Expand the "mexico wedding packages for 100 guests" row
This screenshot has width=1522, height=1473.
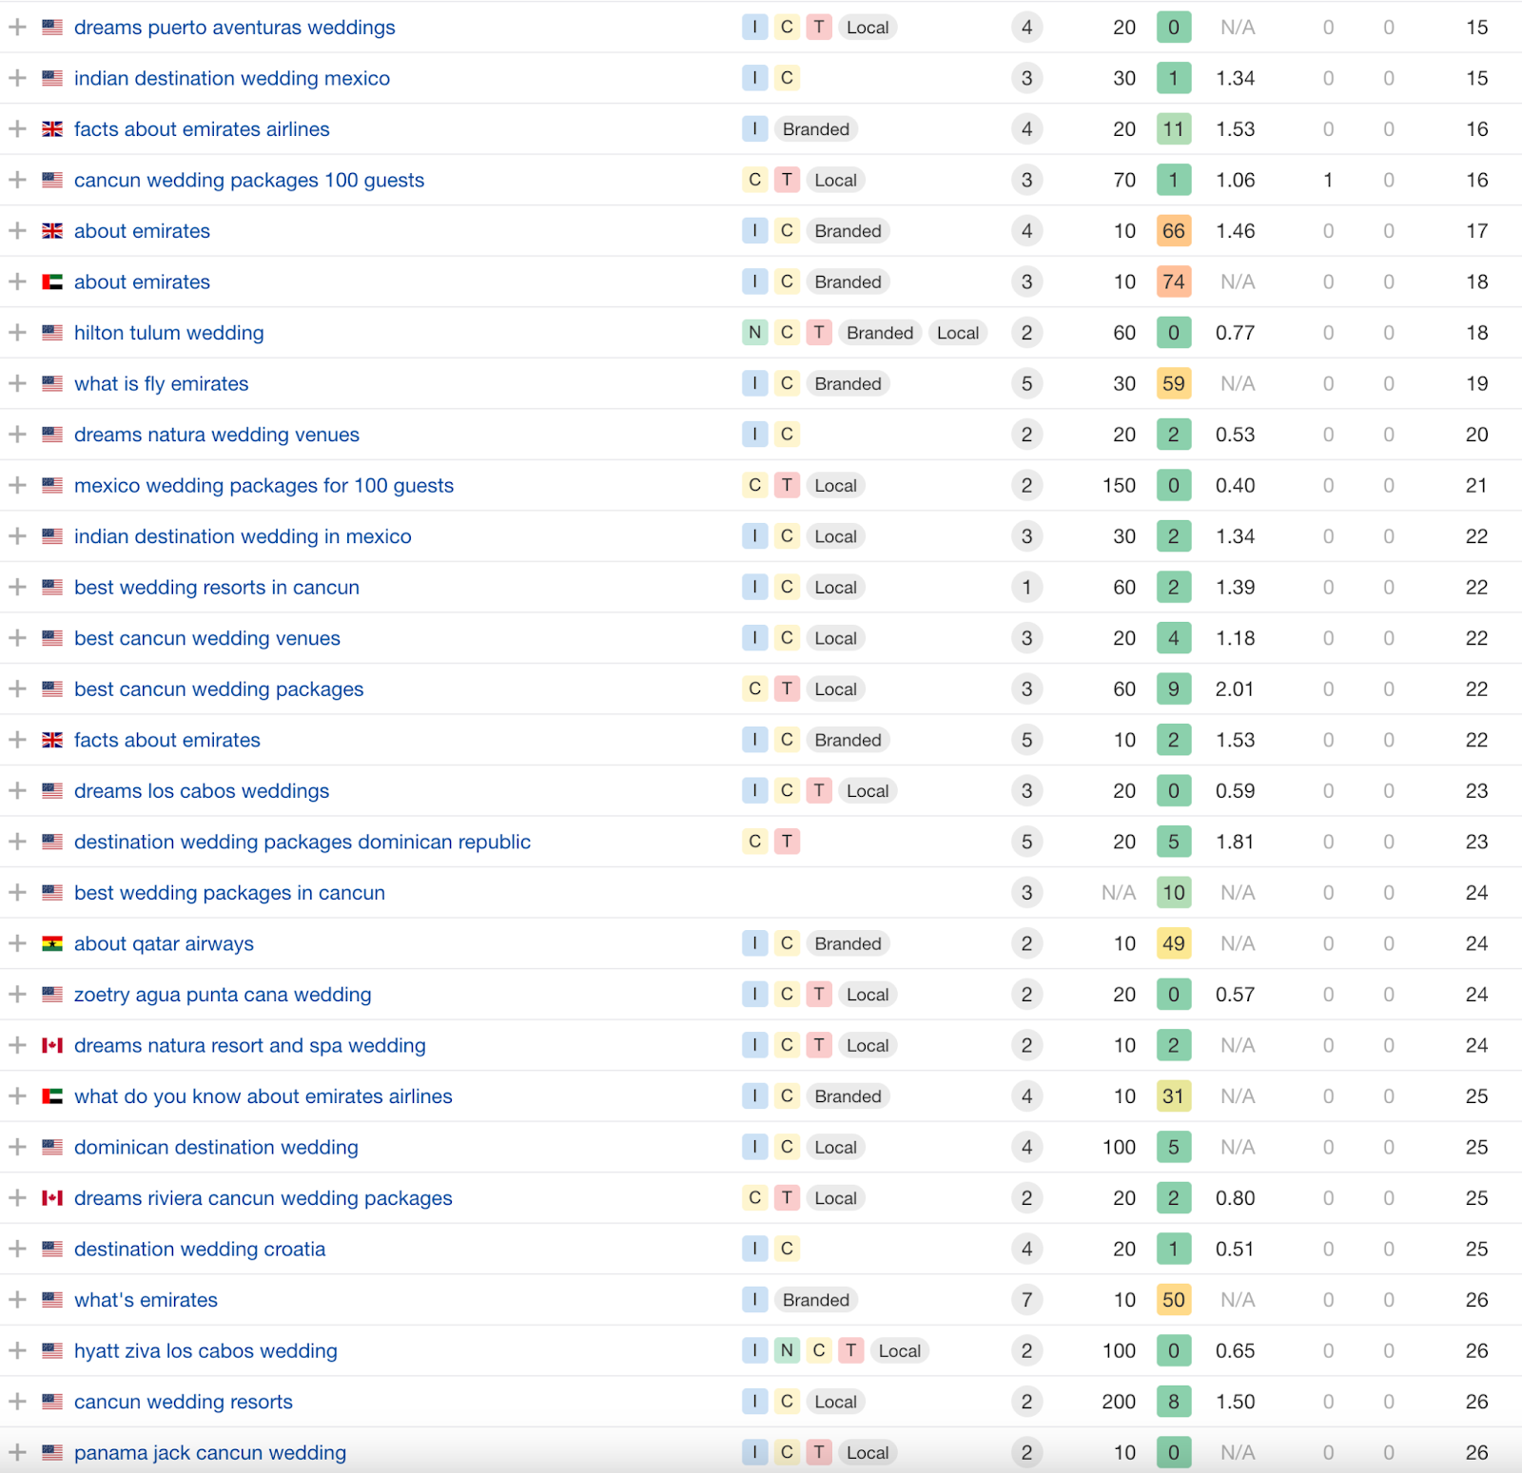[16, 485]
